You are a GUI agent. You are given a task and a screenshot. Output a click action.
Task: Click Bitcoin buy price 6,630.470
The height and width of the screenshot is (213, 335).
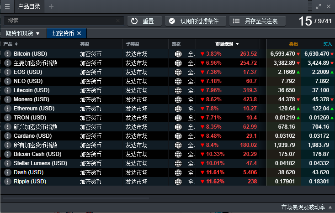coord(317,54)
